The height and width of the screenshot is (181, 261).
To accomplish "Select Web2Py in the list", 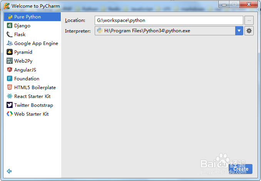I will pos(32,61).
